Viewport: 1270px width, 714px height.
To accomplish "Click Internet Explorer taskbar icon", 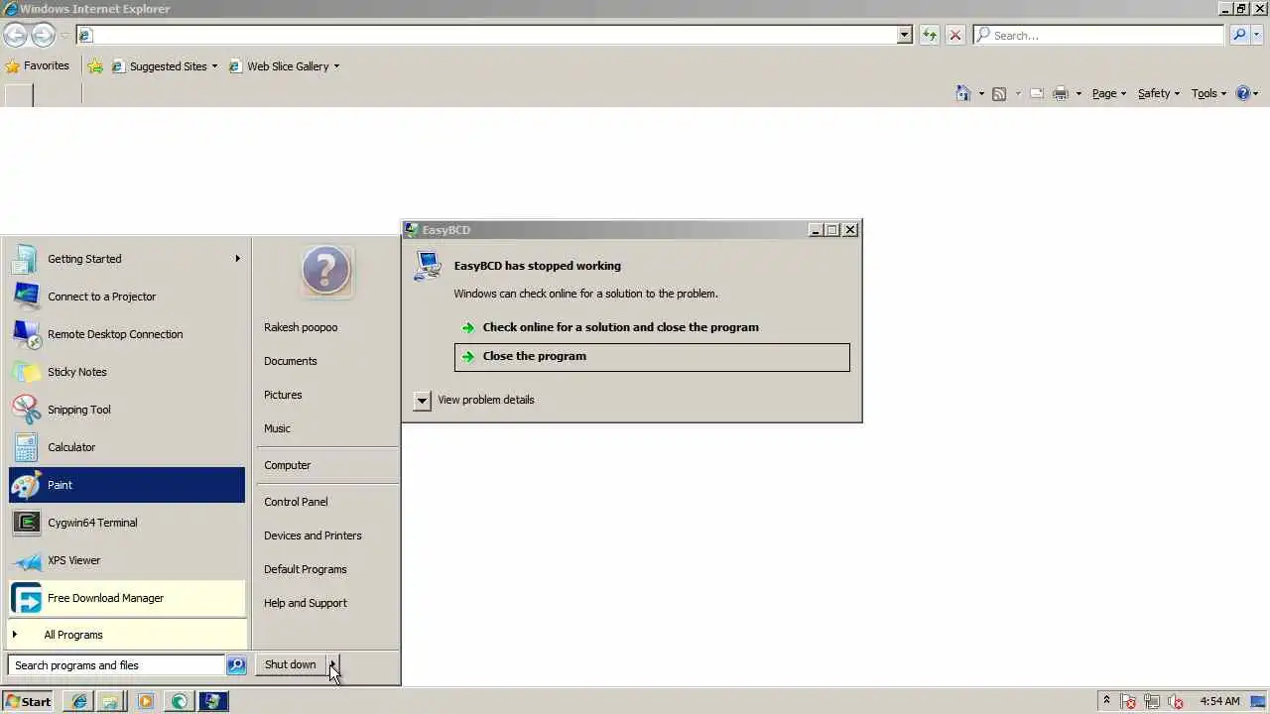I will pos(79,701).
